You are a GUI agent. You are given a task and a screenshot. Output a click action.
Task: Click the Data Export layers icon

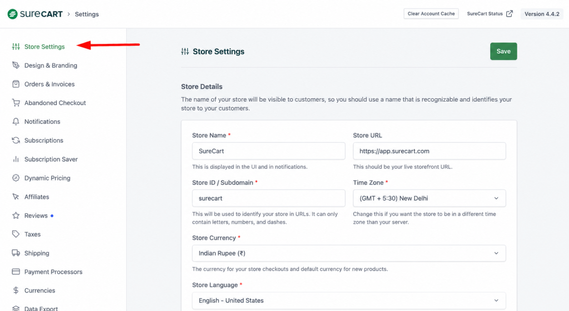click(x=16, y=308)
